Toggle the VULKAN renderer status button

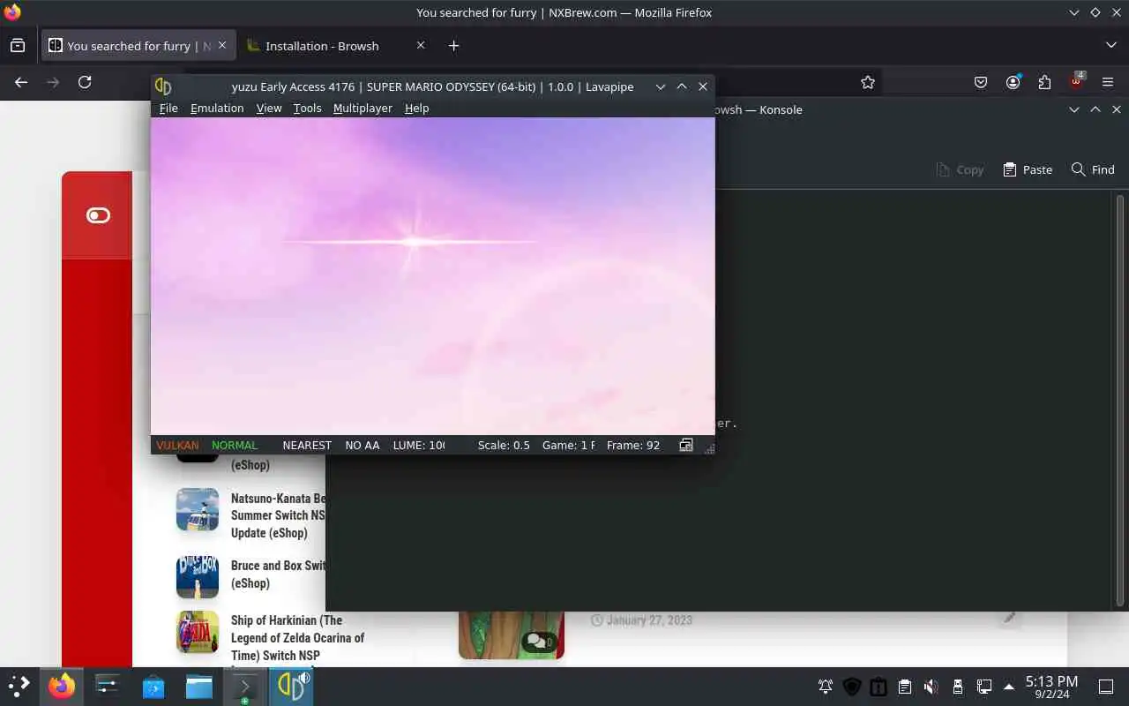pyautogui.click(x=177, y=445)
